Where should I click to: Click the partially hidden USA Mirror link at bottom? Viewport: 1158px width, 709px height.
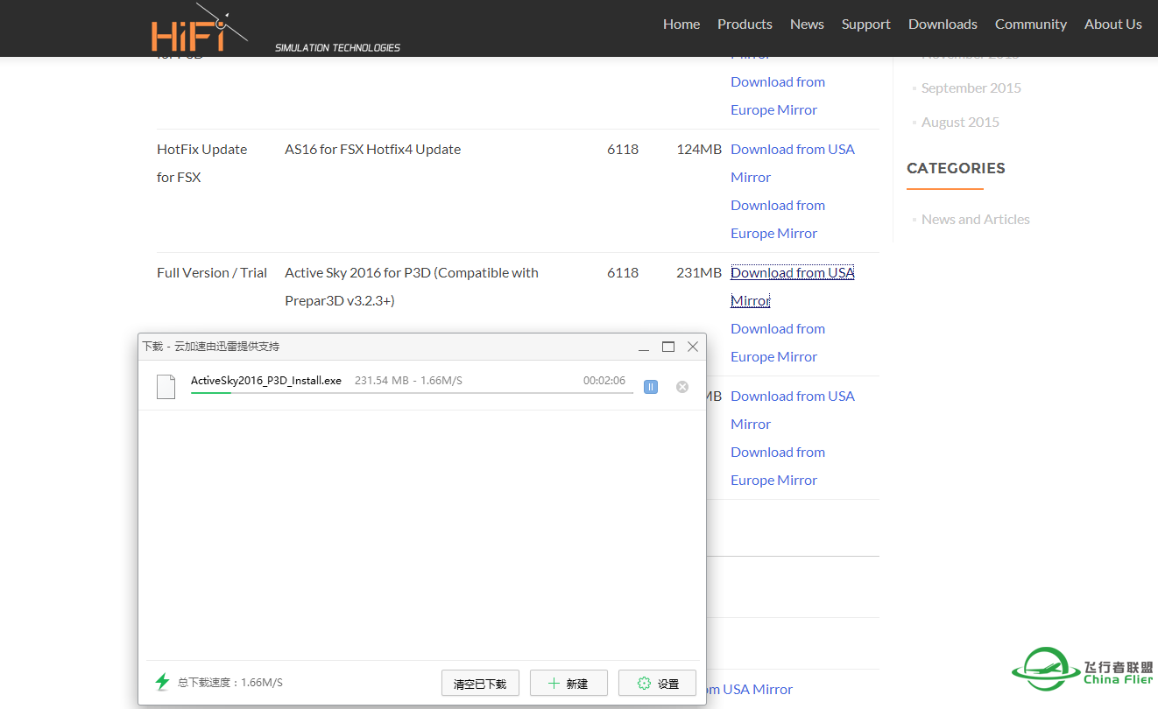pyautogui.click(x=749, y=689)
